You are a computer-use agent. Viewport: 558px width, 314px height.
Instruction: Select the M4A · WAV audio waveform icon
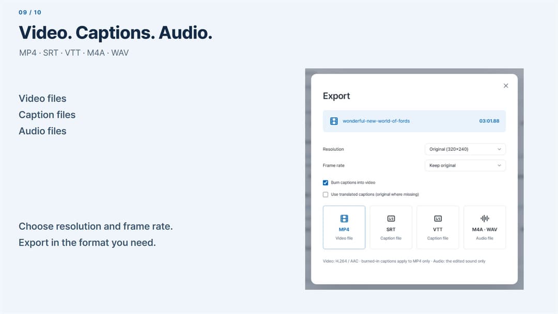[x=485, y=218]
